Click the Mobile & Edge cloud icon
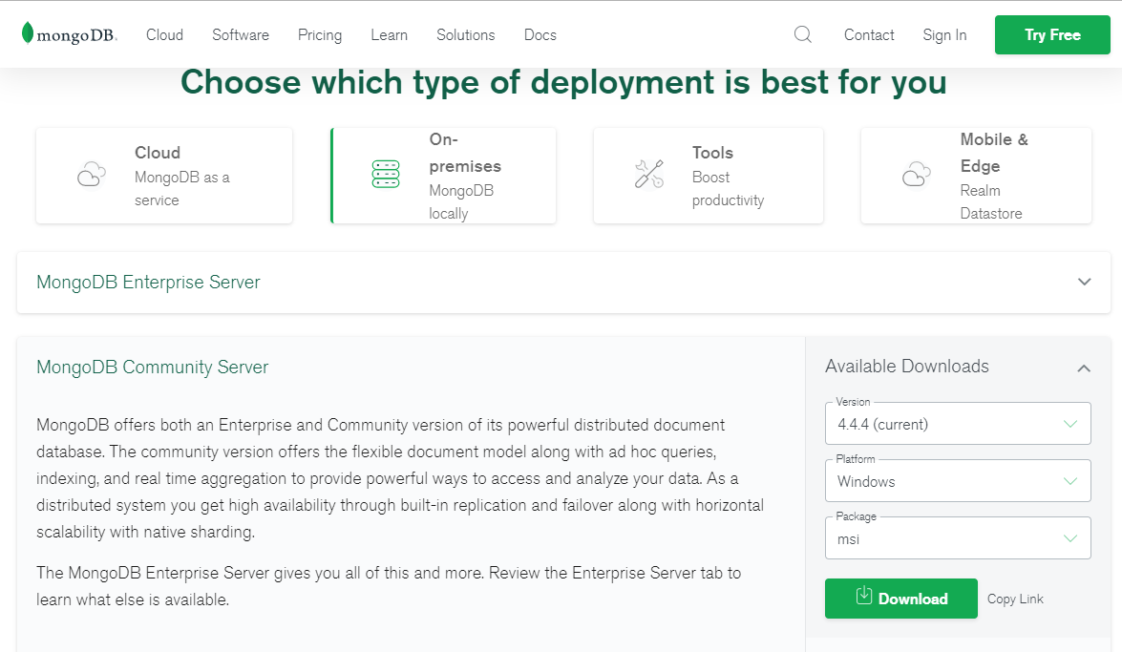Viewport: 1122px width, 652px height. 917,174
